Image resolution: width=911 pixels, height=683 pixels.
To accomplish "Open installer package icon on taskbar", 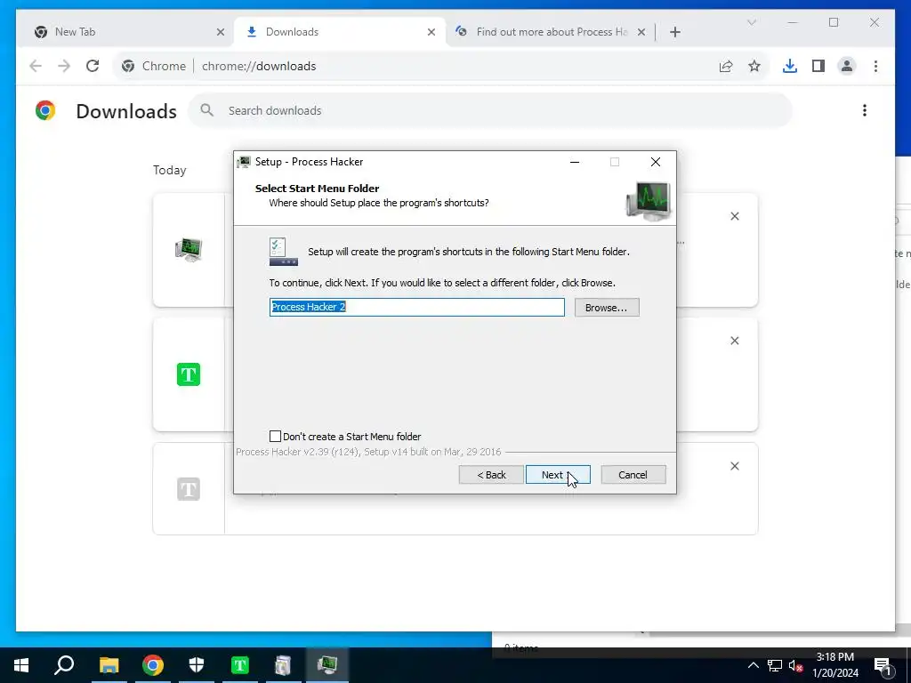I will coord(283,665).
